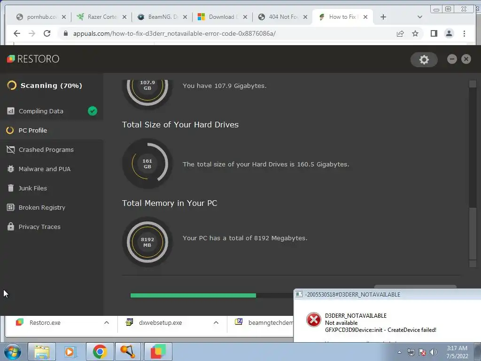This screenshot has width=481, height=361.
Task: Click the Action Center flag icon
Action: coord(422,352)
